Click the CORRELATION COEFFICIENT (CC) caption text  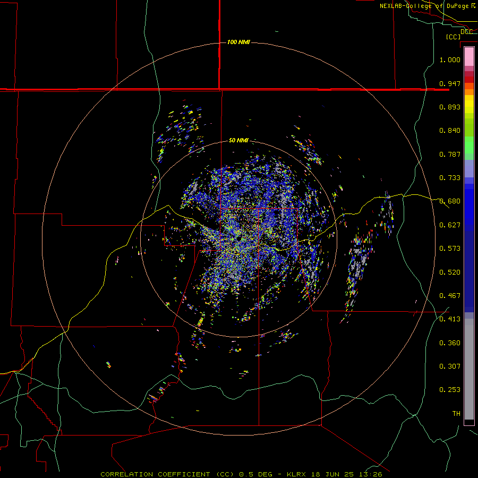pyautogui.click(x=167, y=474)
